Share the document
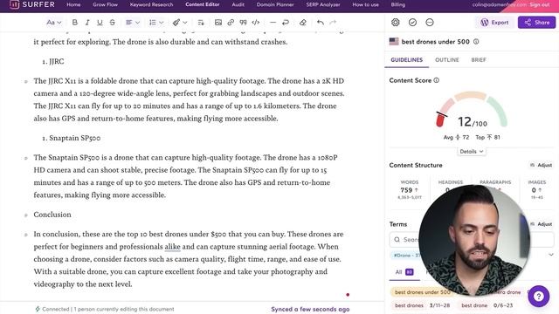This screenshot has width=559, height=314. (x=536, y=23)
